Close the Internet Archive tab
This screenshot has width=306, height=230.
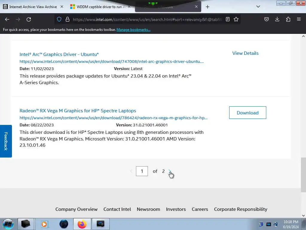(62, 7)
